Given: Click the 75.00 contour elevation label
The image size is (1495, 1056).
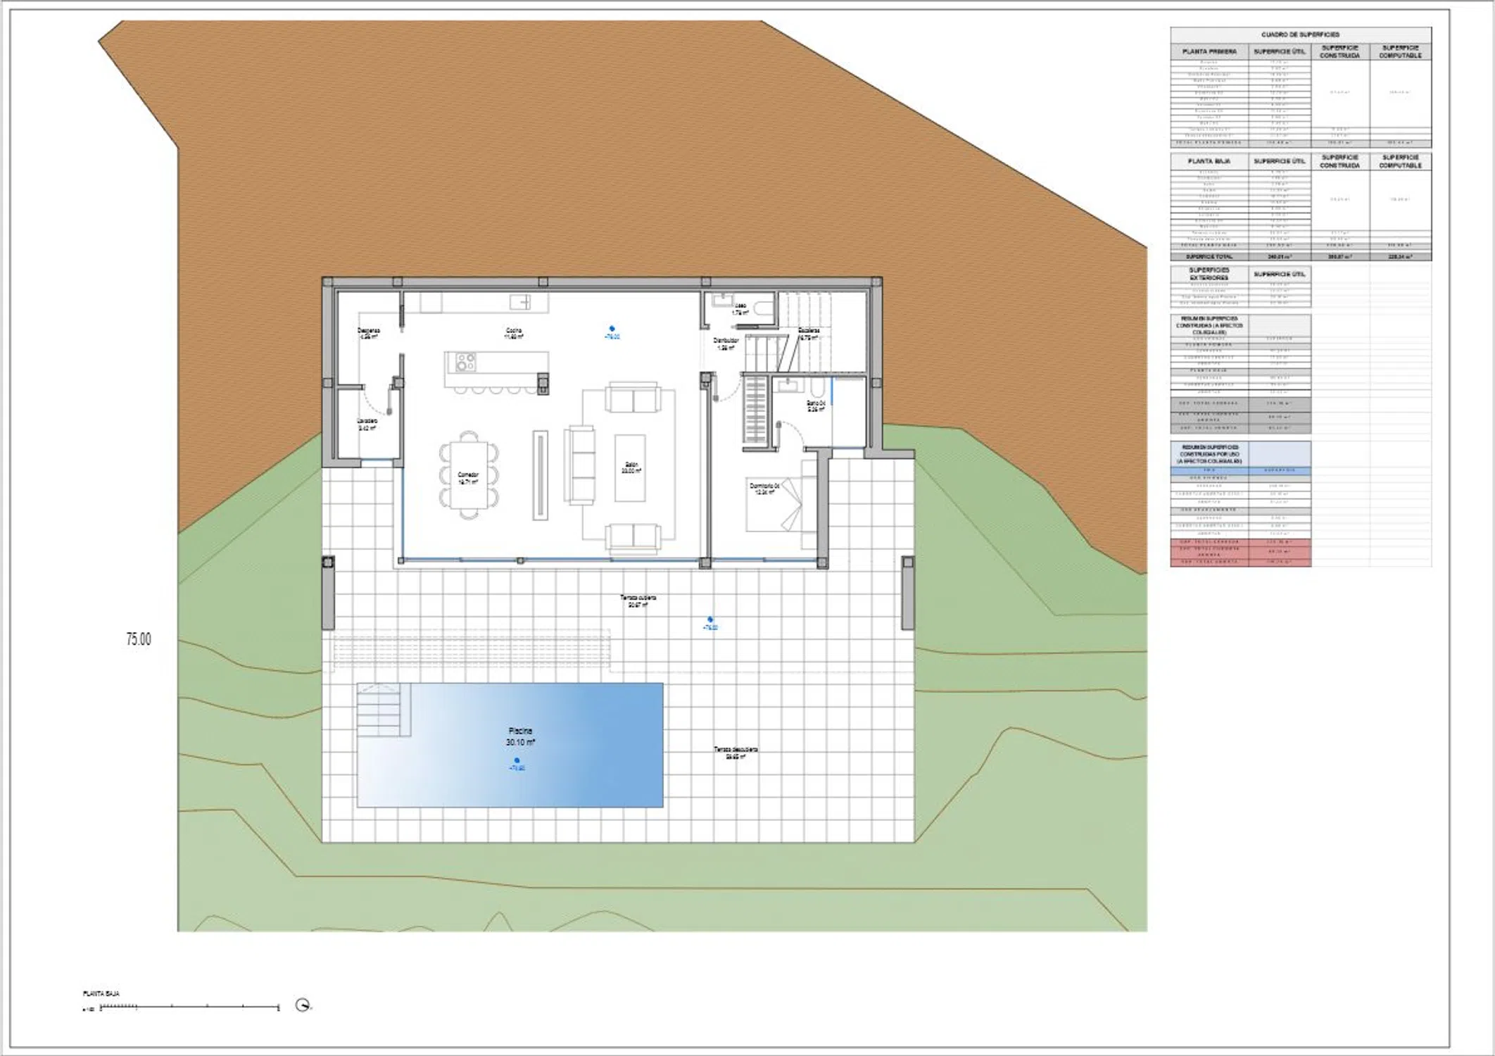Looking at the screenshot, I should coord(139,639).
